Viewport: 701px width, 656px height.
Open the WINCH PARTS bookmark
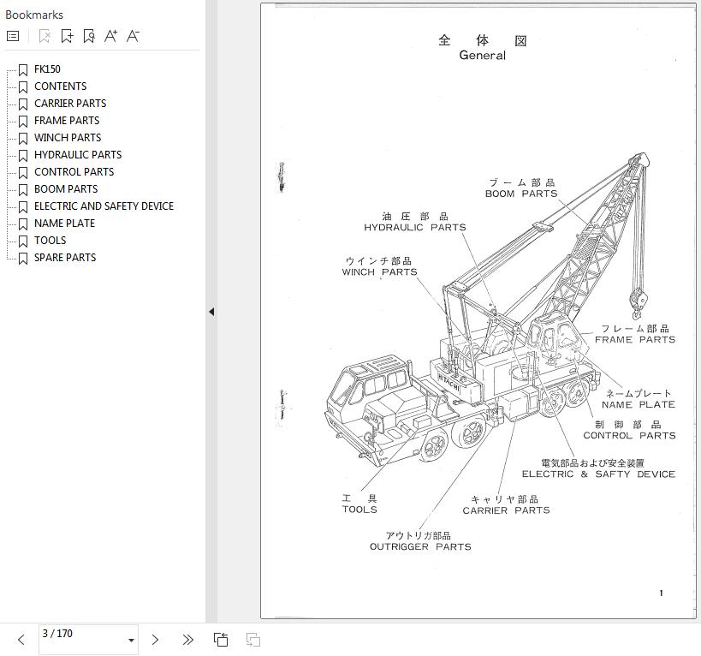click(x=67, y=138)
